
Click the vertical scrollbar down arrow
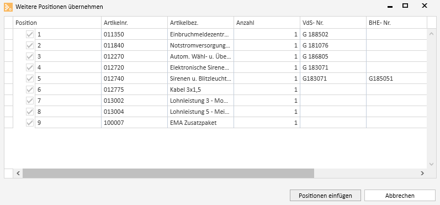(431, 164)
